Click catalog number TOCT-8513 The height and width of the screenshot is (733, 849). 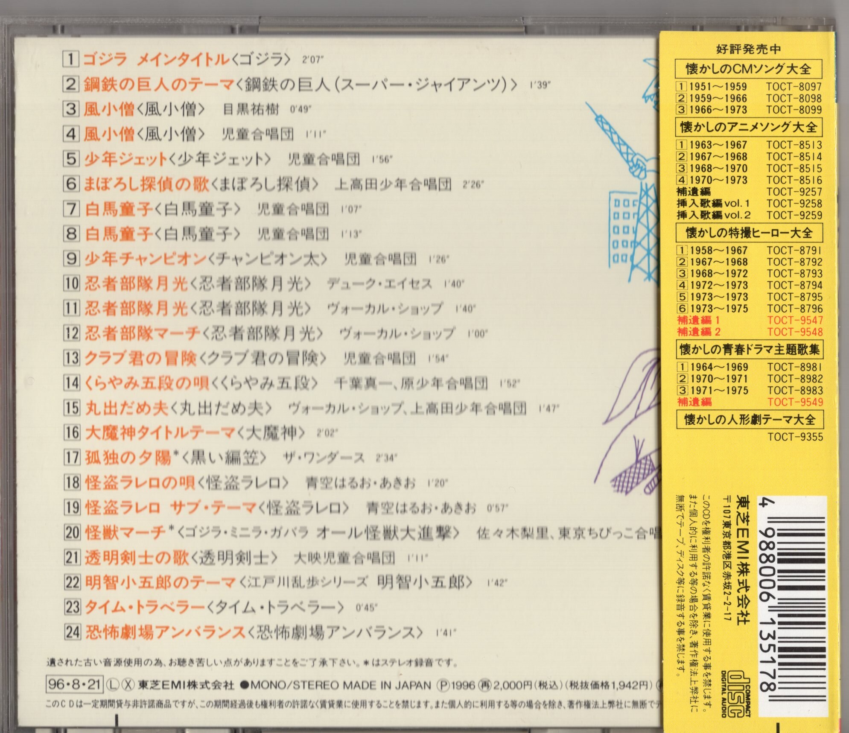coord(794,145)
